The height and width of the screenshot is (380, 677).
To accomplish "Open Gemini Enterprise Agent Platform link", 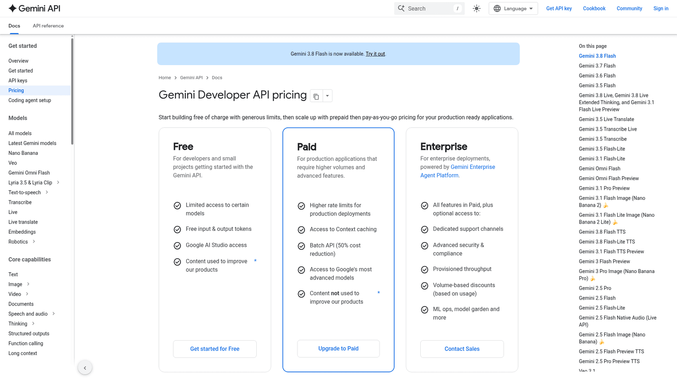I will click(x=458, y=171).
